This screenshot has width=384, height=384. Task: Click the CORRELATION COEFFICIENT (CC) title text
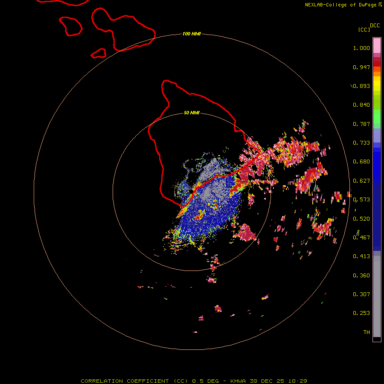coord(134,381)
